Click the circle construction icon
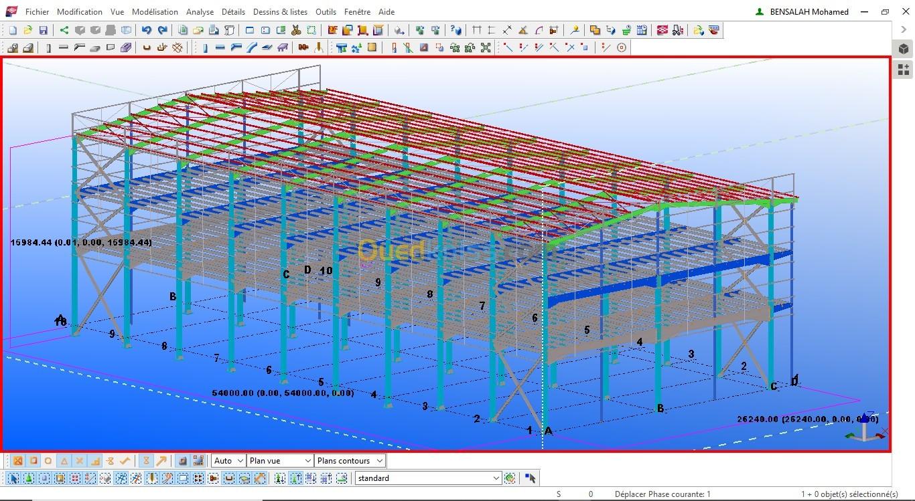 [621, 47]
